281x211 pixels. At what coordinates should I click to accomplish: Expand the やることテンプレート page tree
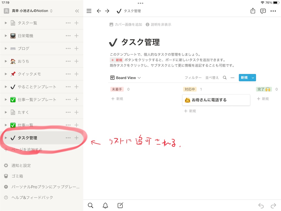(6, 87)
